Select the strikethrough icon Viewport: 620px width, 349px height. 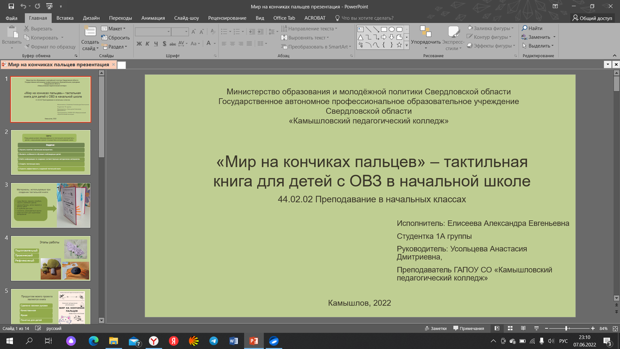pyautogui.click(x=173, y=43)
